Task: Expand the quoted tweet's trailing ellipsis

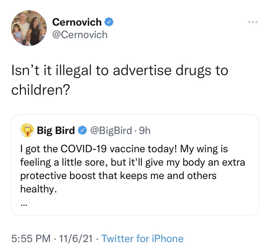Action: point(23,205)
